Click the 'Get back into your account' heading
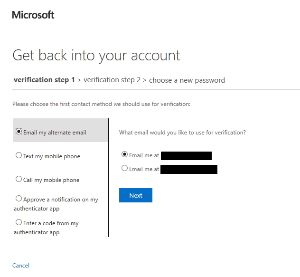The image size is (300, 277). (x=96, y=56)
